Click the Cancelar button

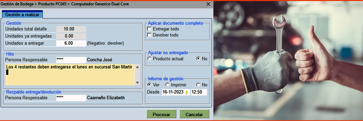194,115
